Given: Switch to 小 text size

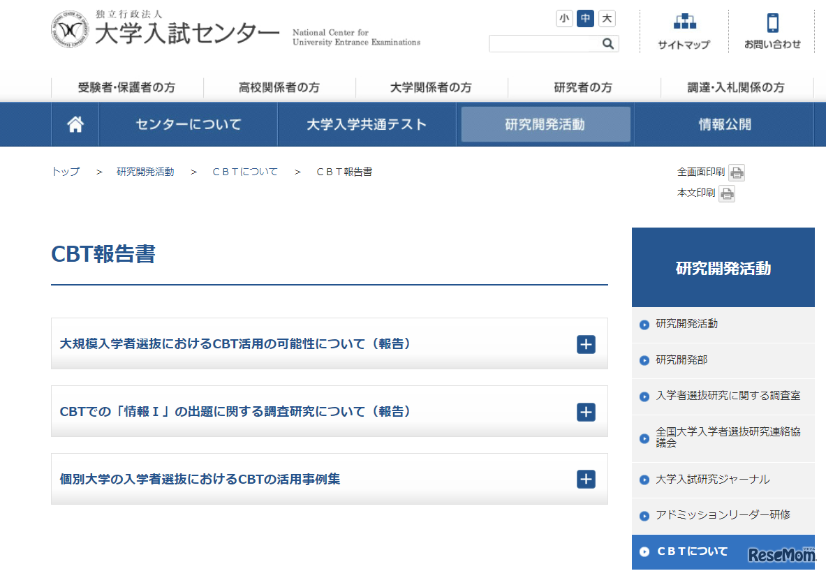Looking at the screenshot, I should tap(564, 19).
